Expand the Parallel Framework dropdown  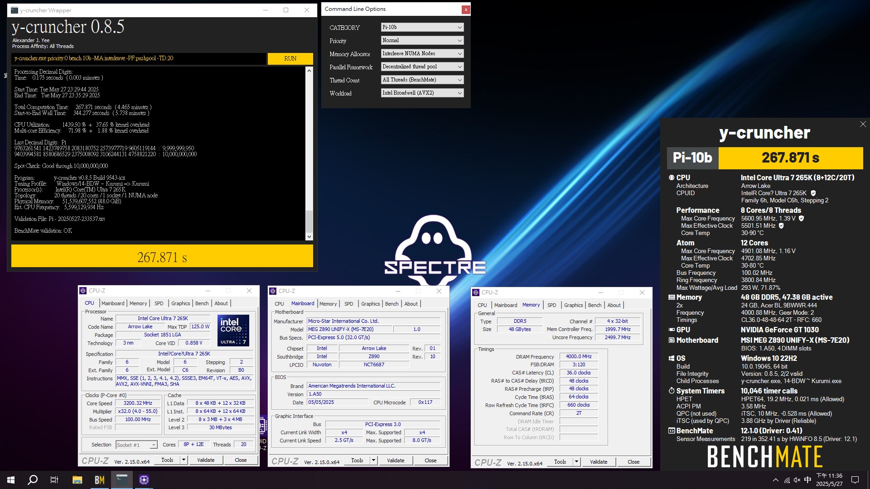coord(422,67)
